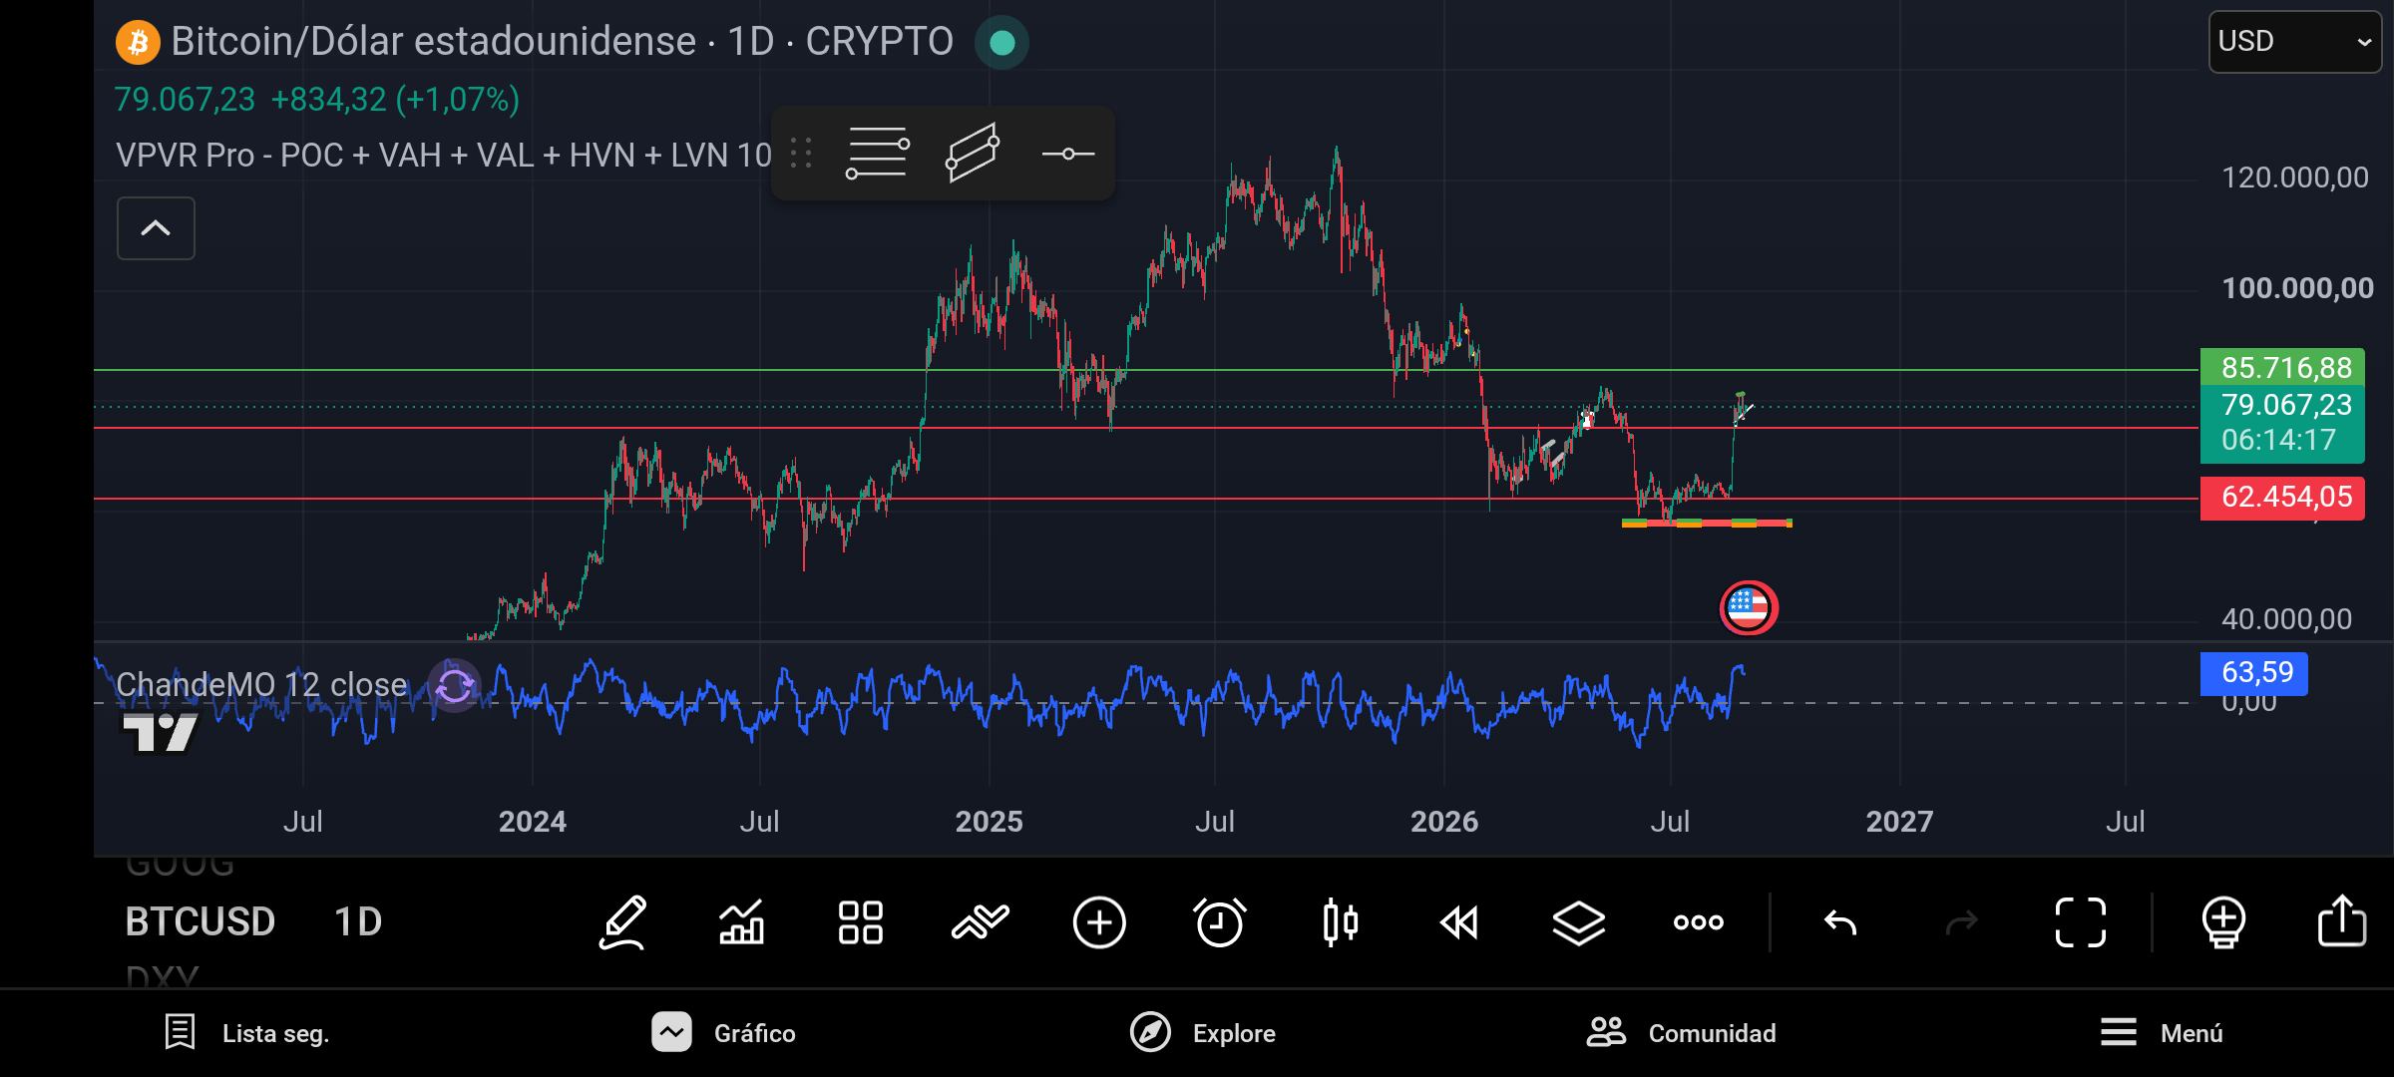
Task: Share the chart with export icon
Action: (2341, 920)
